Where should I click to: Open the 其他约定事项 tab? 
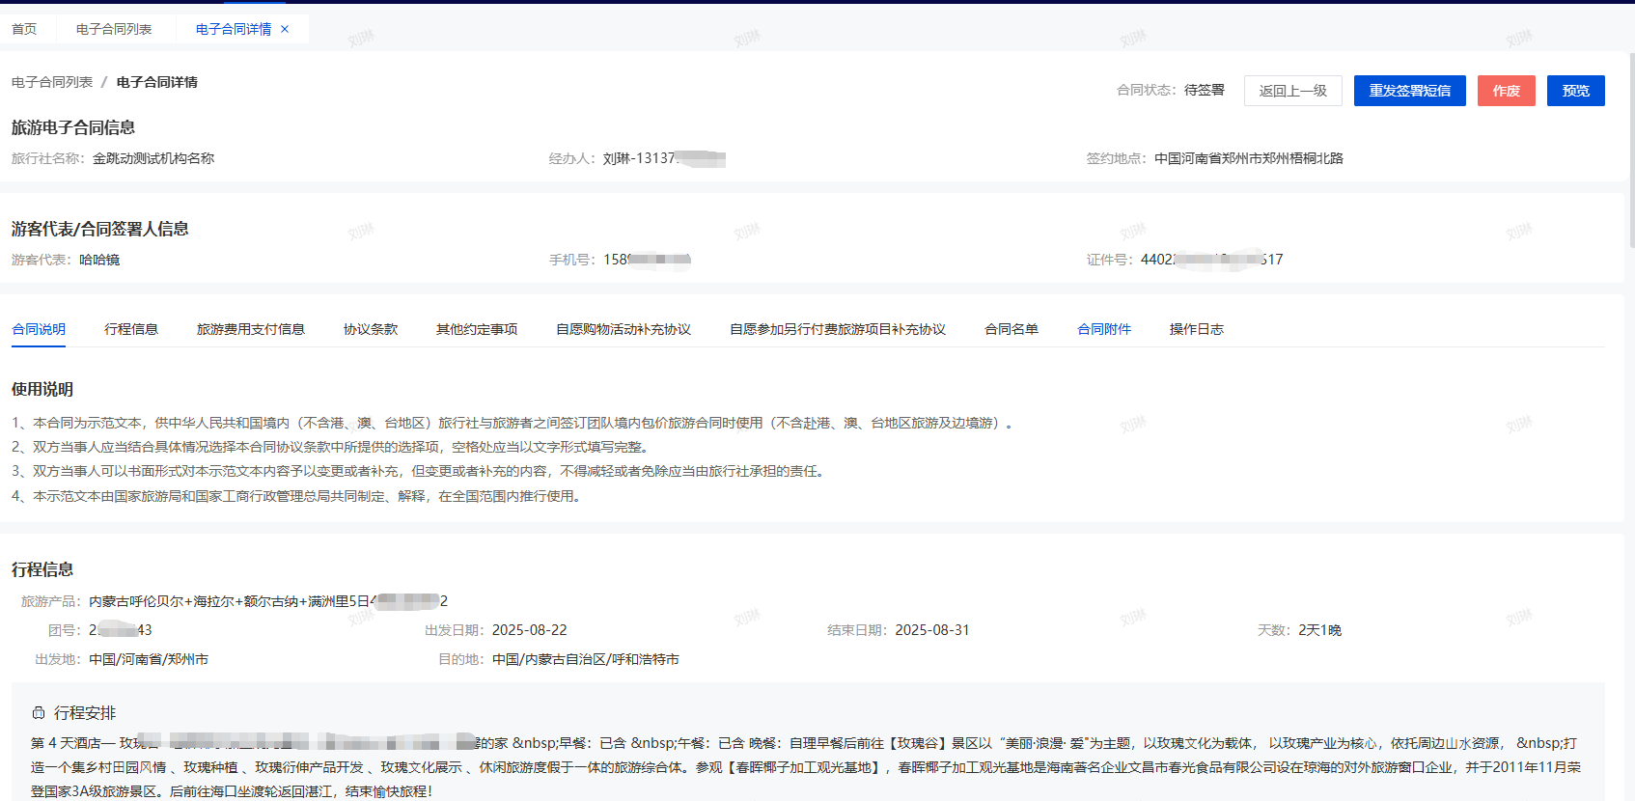click(477, 329)
